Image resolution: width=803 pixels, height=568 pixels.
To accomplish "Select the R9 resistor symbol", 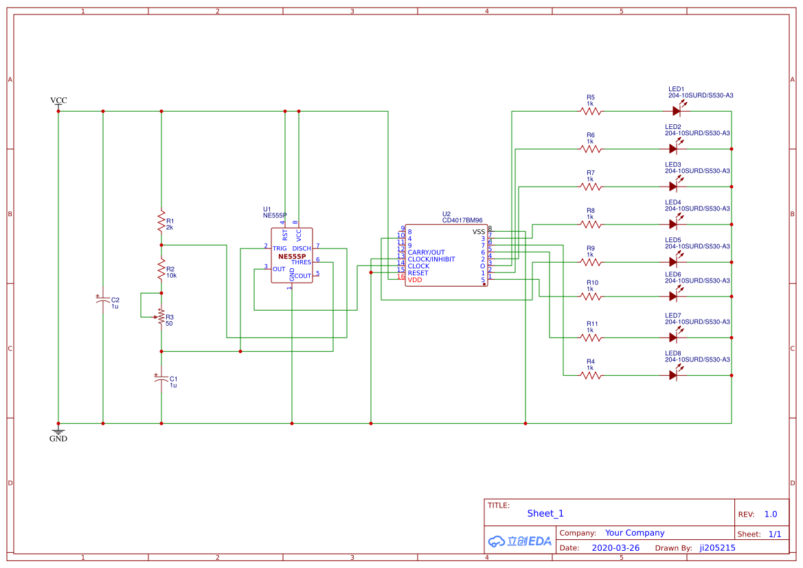I will 591,262.
